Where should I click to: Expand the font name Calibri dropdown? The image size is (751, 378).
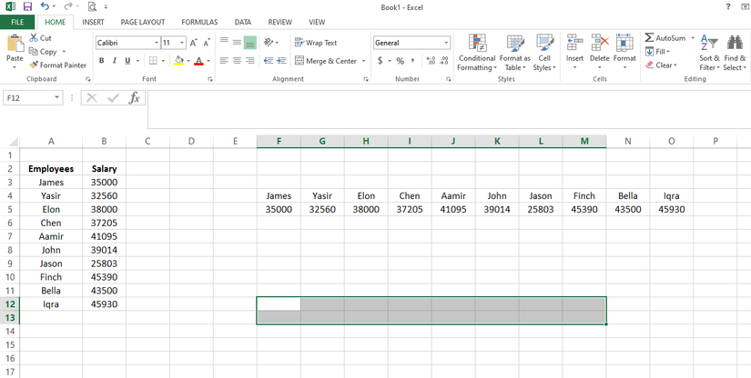click(x=157, y=43)
